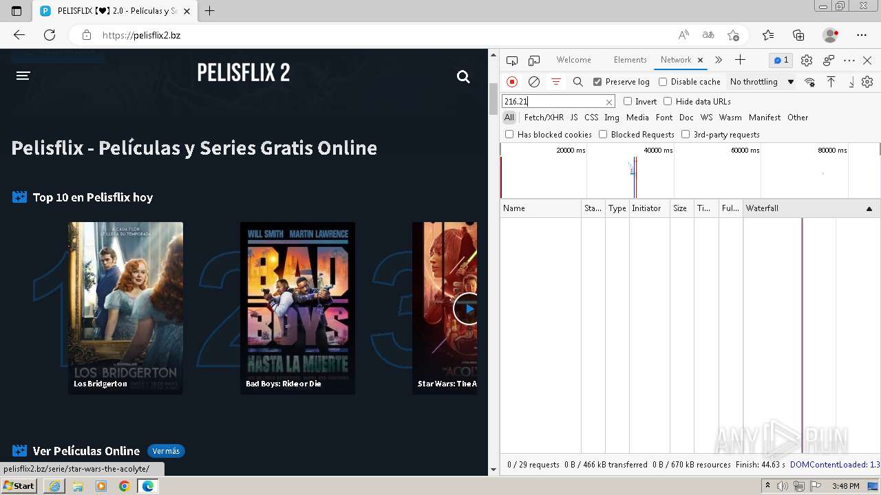Refresh the browser page

tap(50, 35)
